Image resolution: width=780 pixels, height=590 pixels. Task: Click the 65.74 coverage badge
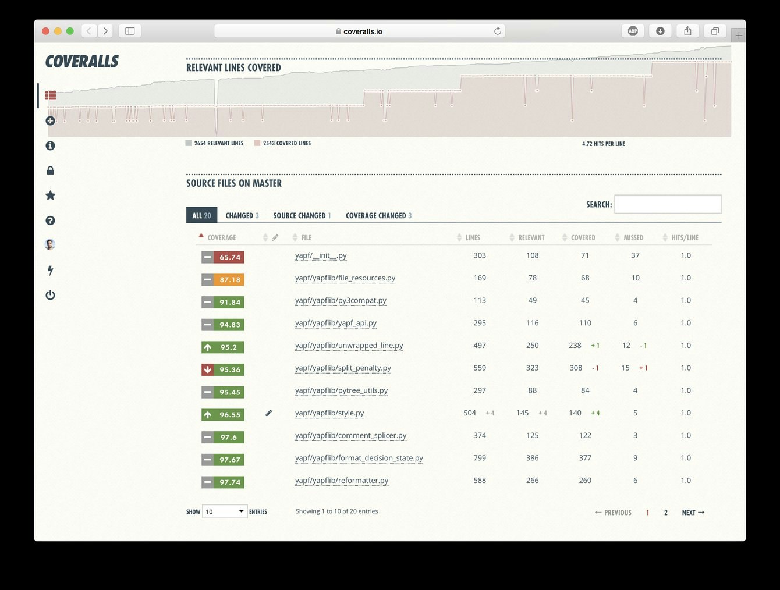[223, 257]
